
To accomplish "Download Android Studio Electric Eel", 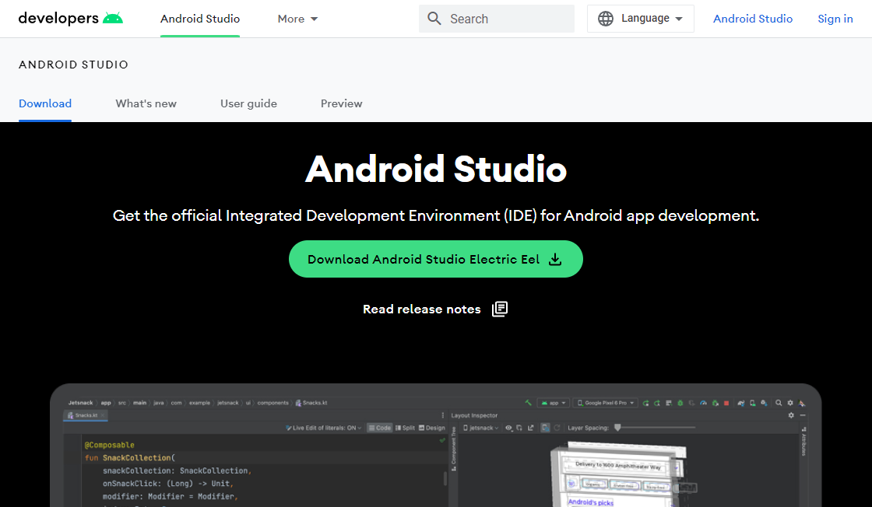I will pyautogui.click(x=435, y=258).
